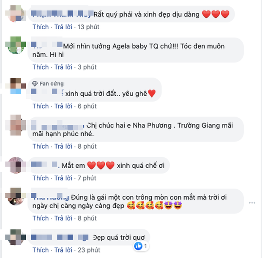Image resolution: width=262 pixels, height=258 pixels.
Task: Click avatar of the 'Rất quý phái' commenter
Action: tap(16, 14)
